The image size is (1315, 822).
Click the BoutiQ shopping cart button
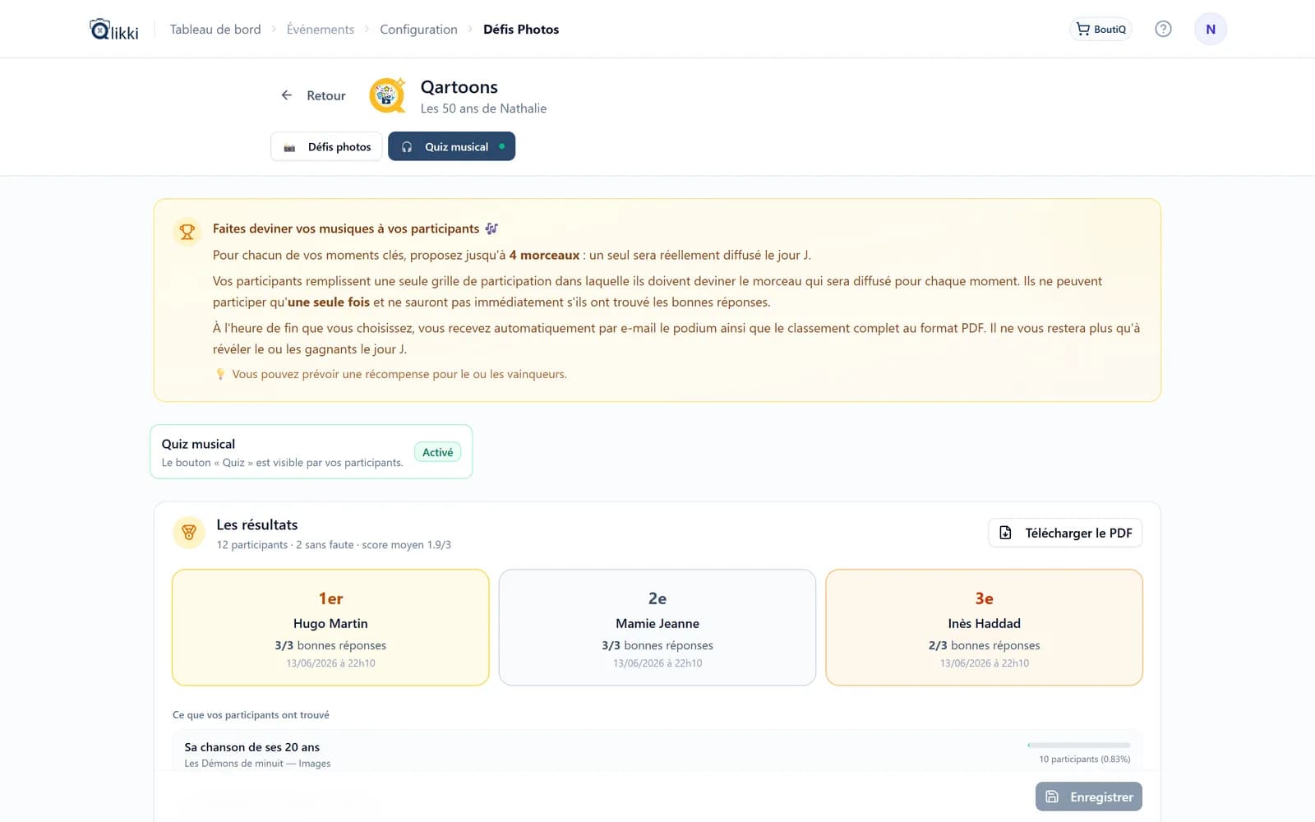click(x=1100, y=29)
